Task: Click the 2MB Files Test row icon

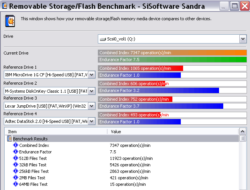Action: pos(15,177)
